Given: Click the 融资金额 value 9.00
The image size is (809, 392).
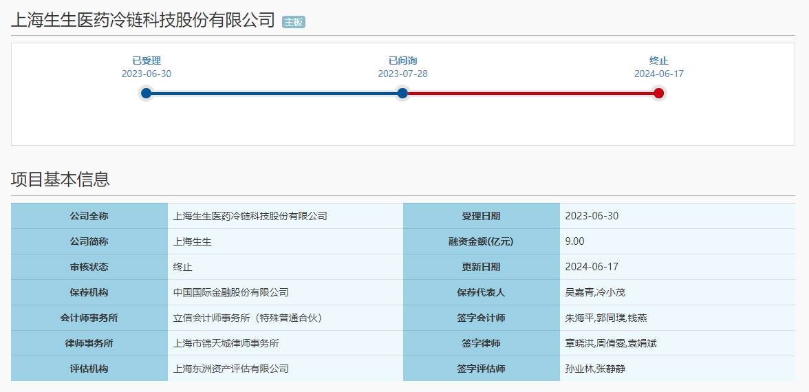Looking at the screenshot, I should click(574, 241).
